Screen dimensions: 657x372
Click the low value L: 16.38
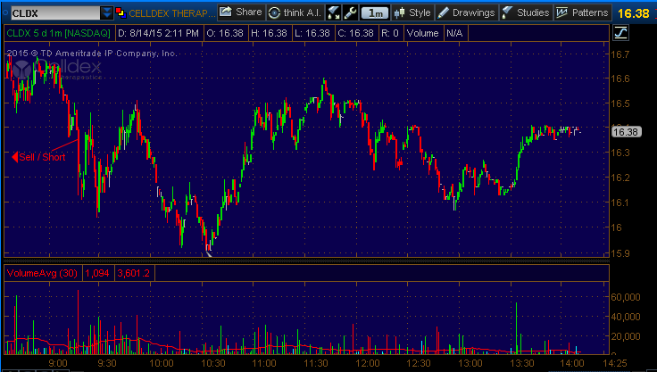pos(312,33)
